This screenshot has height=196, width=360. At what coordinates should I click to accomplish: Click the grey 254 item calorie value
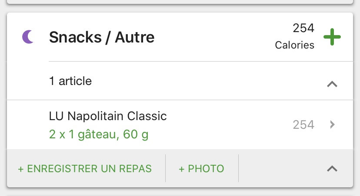[303, 125]
